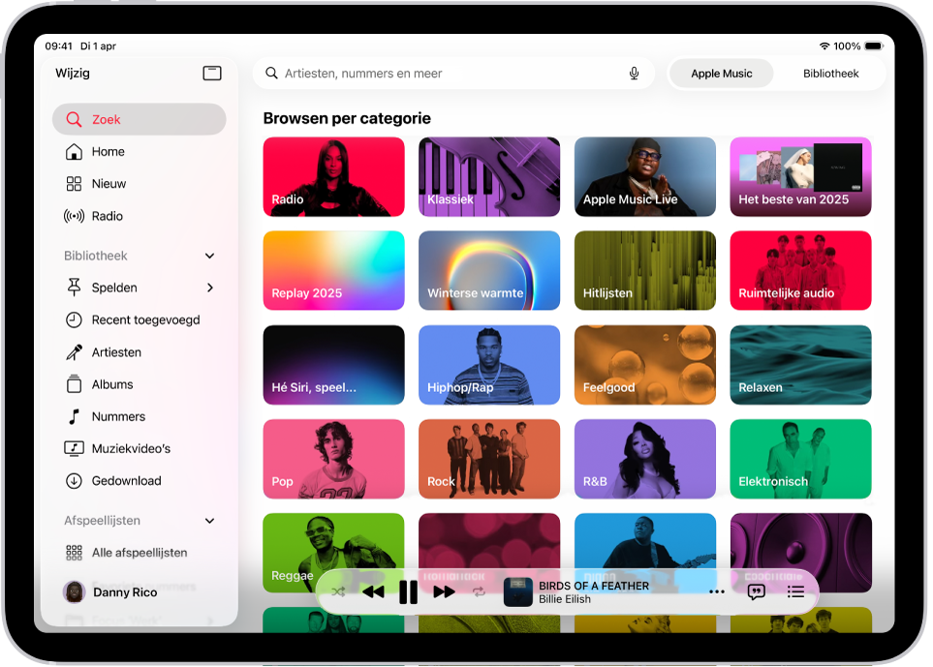Open Gedownload in the library

coord(139,481)
